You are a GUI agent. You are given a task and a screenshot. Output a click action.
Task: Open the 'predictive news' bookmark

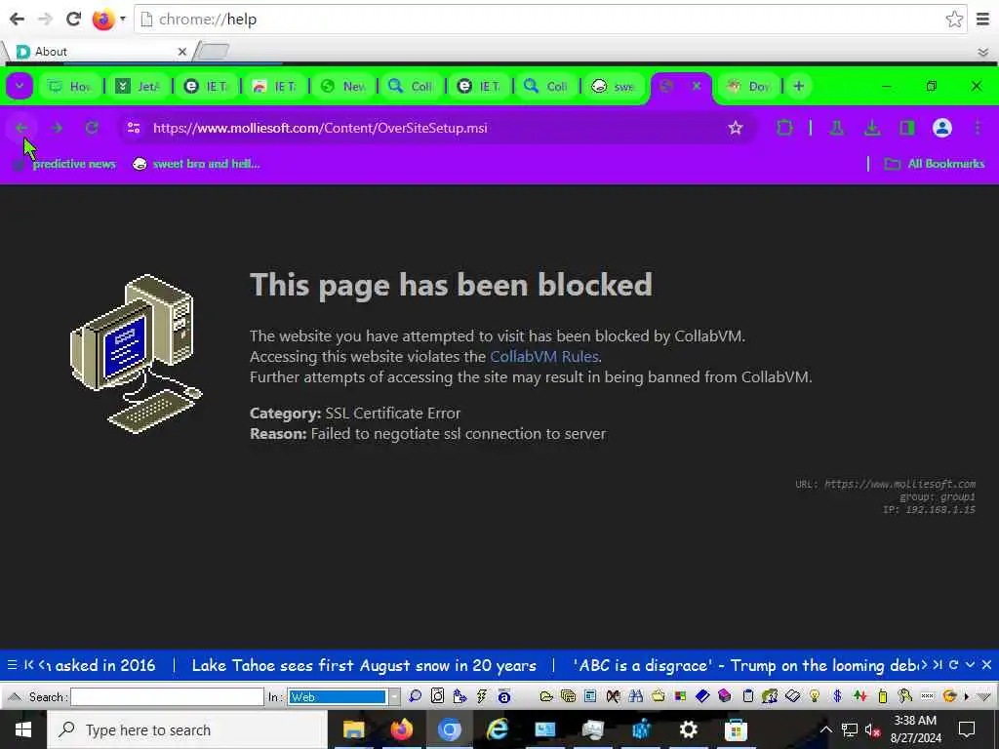coord(65,164)
